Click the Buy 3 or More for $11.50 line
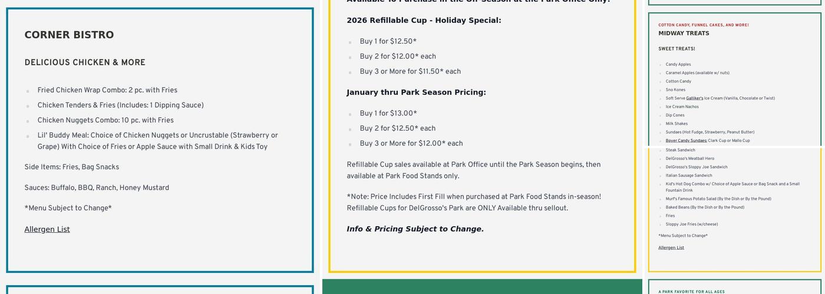 tap(410, 72)
